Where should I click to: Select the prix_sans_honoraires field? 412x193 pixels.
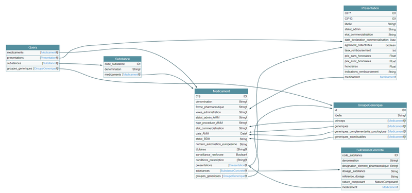click(x=370, y=56)
